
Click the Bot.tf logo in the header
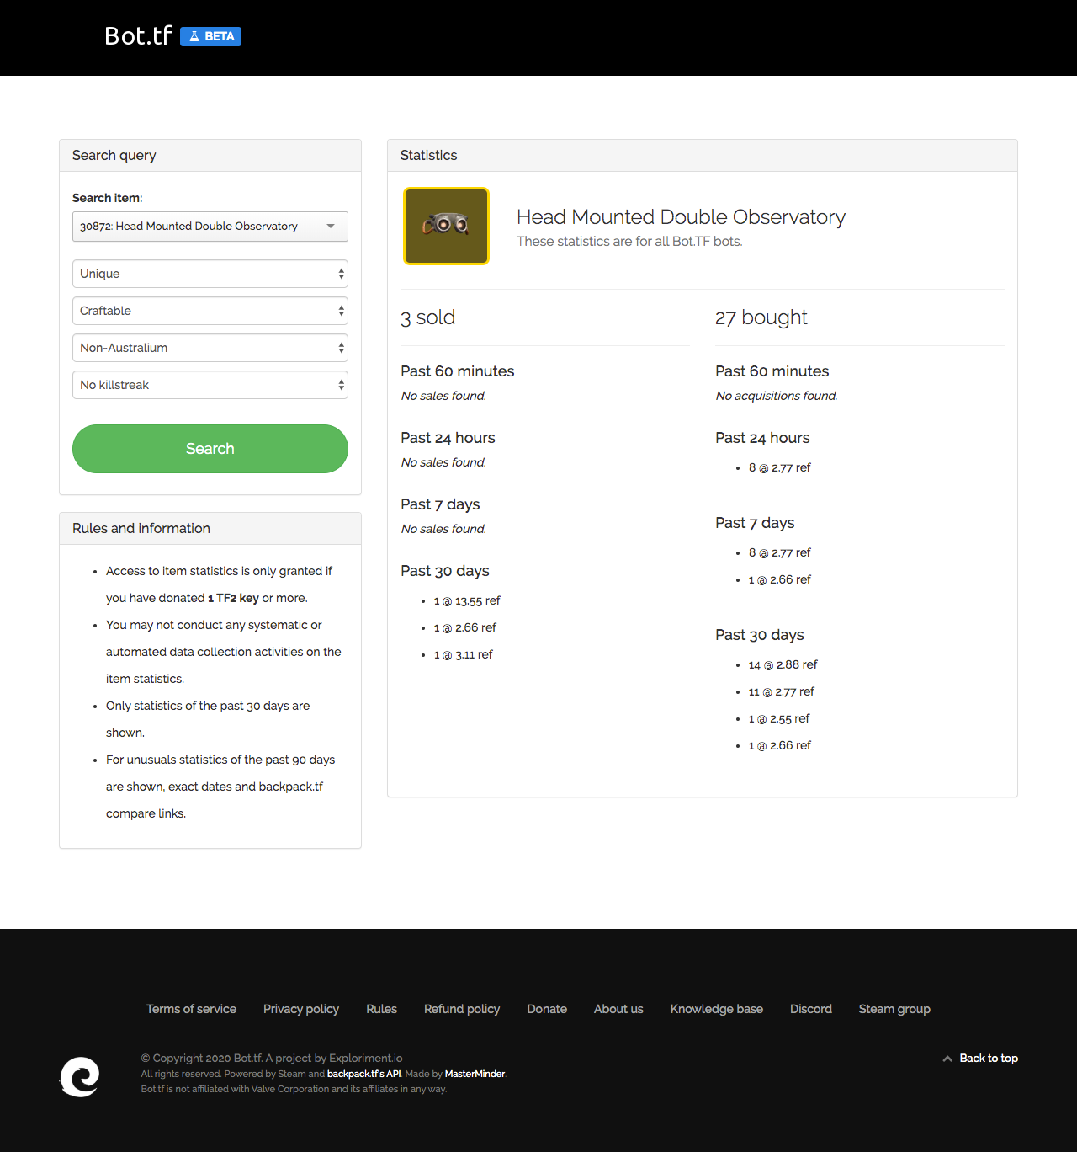[x=138, y=36]
